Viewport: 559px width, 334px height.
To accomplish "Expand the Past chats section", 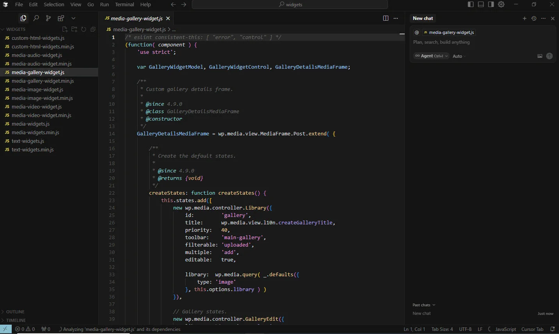I will (x=423, y=305).
